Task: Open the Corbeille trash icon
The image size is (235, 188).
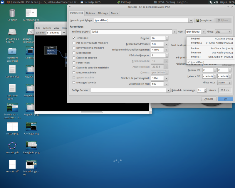Action: click(12, 13)
